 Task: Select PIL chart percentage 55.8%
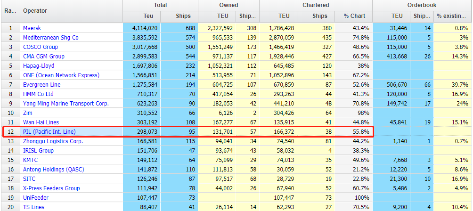coord(361,132)
